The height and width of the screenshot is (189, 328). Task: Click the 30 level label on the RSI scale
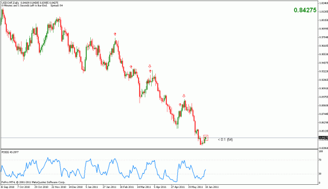tap(320, 174)
